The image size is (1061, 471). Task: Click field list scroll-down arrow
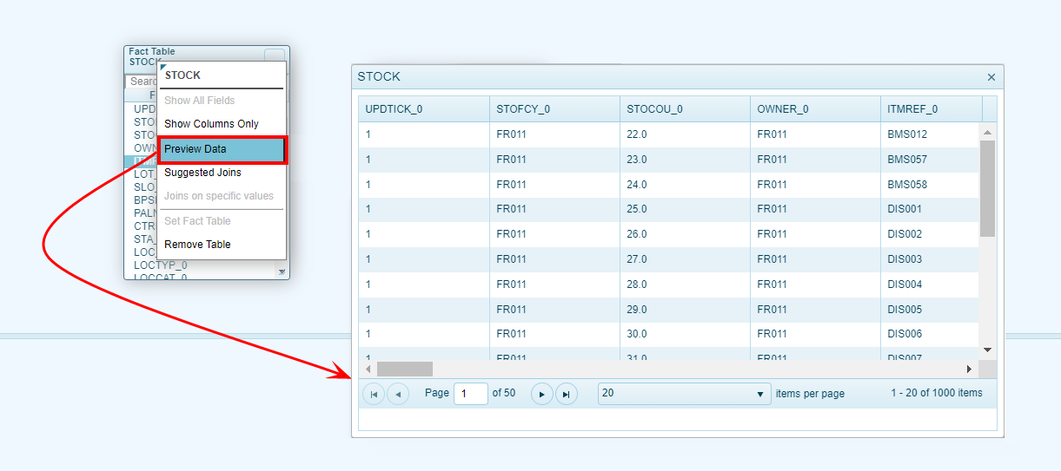[x=282, y=272]
